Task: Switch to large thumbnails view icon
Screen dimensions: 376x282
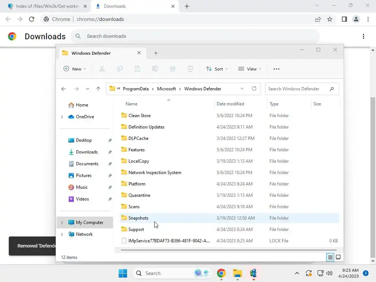Action: [x=338, y=257]
